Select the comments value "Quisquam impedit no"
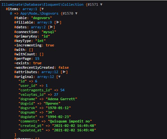Image resolution: width=167 pixels, height=139 pixels. (x=70, y=121)
